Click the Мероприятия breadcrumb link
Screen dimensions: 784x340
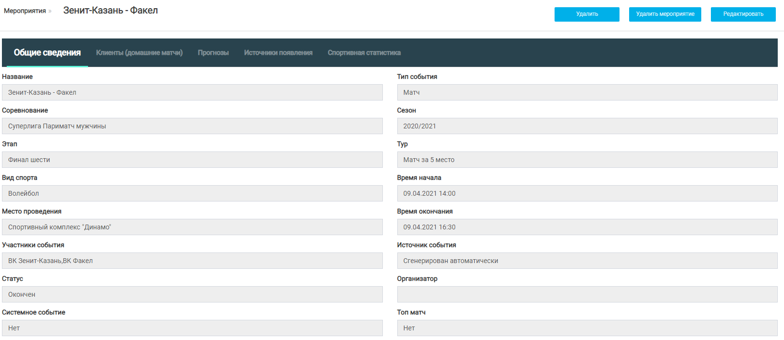[25, 11]
